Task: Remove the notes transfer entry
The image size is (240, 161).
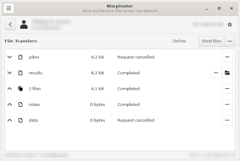Action: (227, 104)
